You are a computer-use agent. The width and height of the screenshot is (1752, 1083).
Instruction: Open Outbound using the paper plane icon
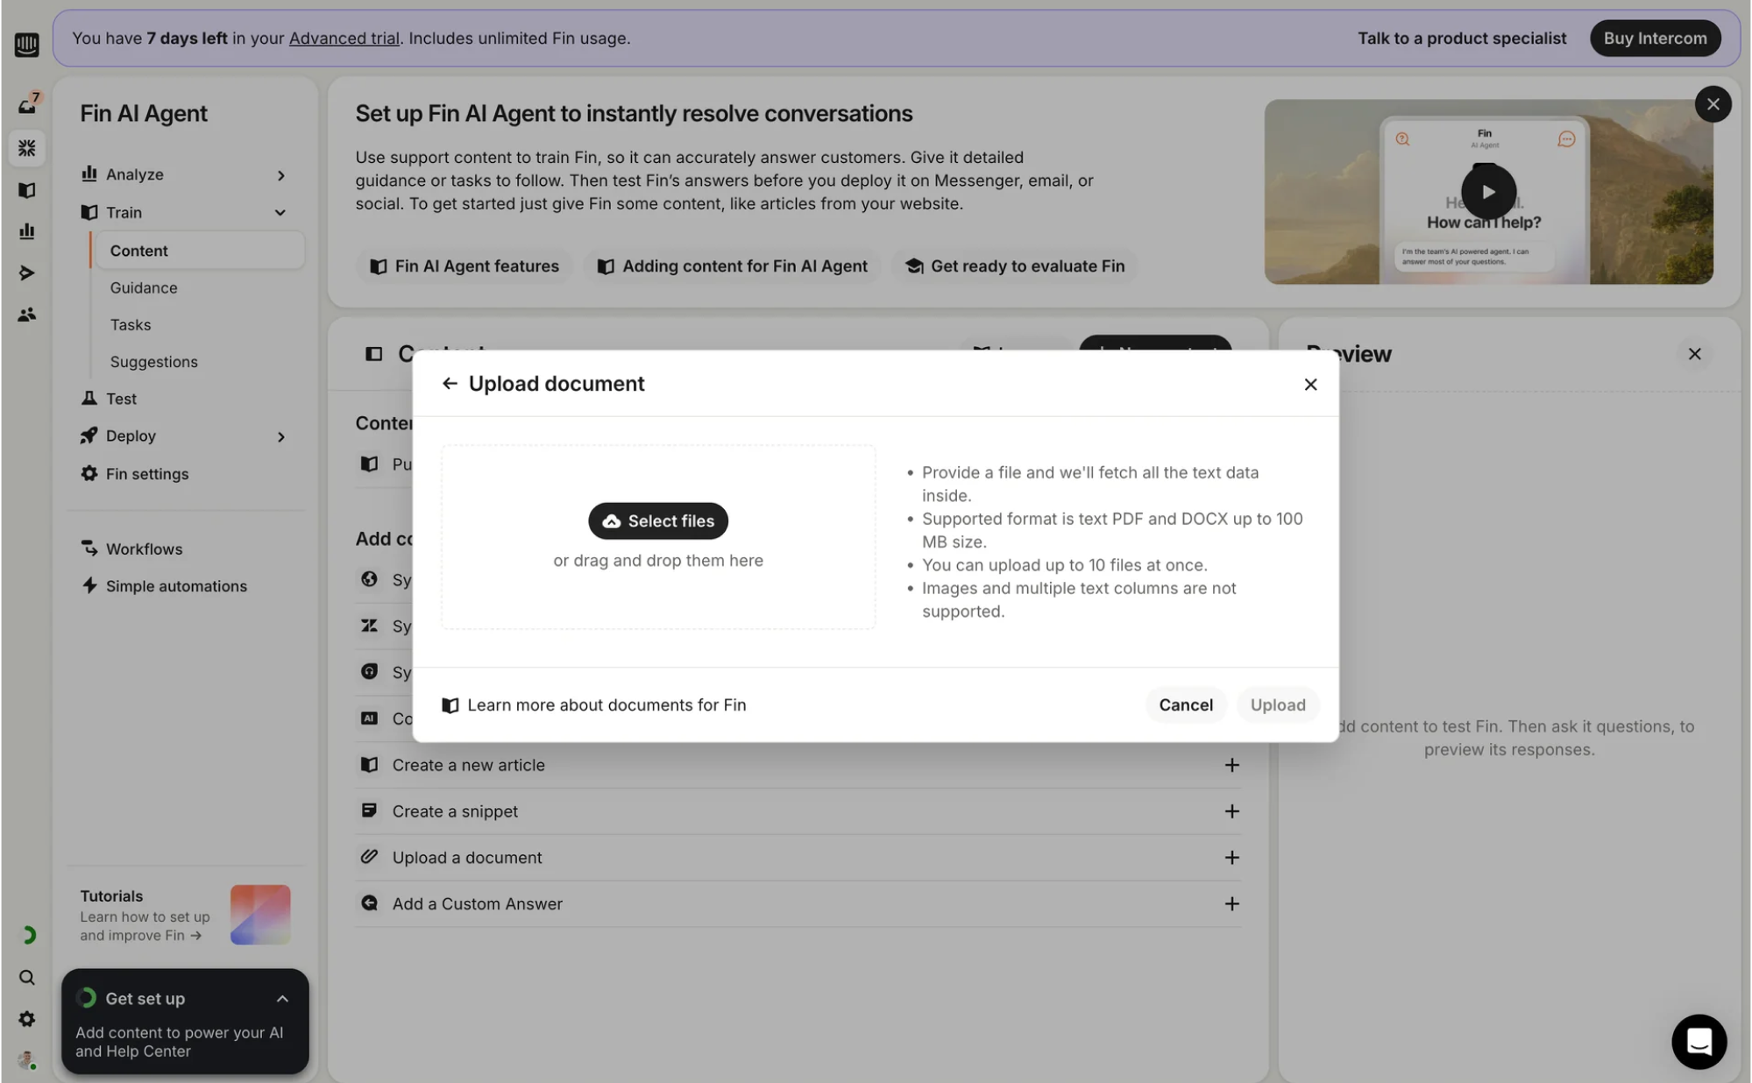tap(26, 273)
